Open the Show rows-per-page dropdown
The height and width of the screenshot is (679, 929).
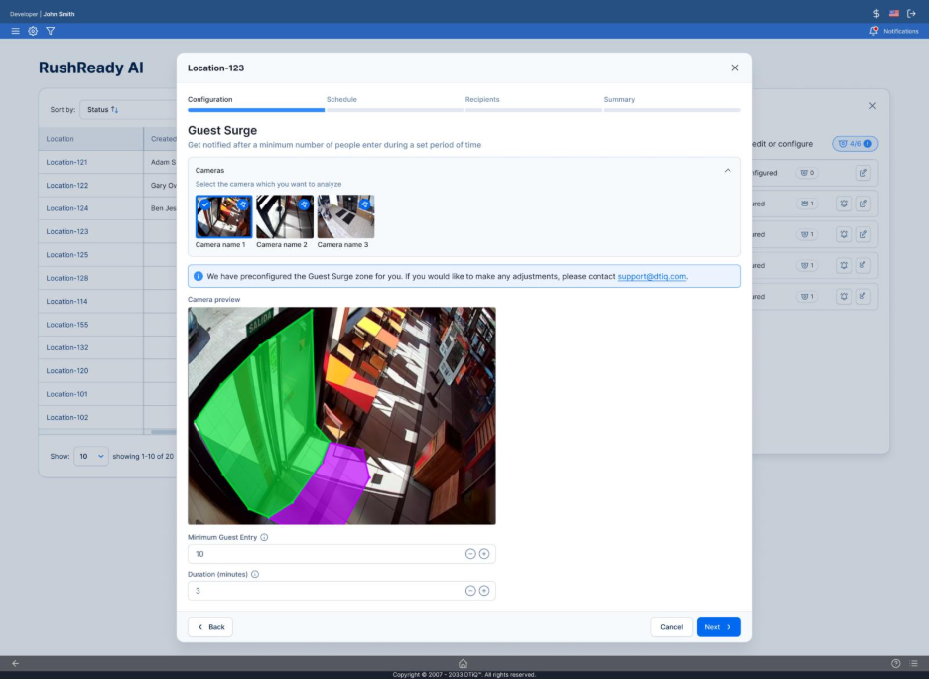[x=91, y=457]
